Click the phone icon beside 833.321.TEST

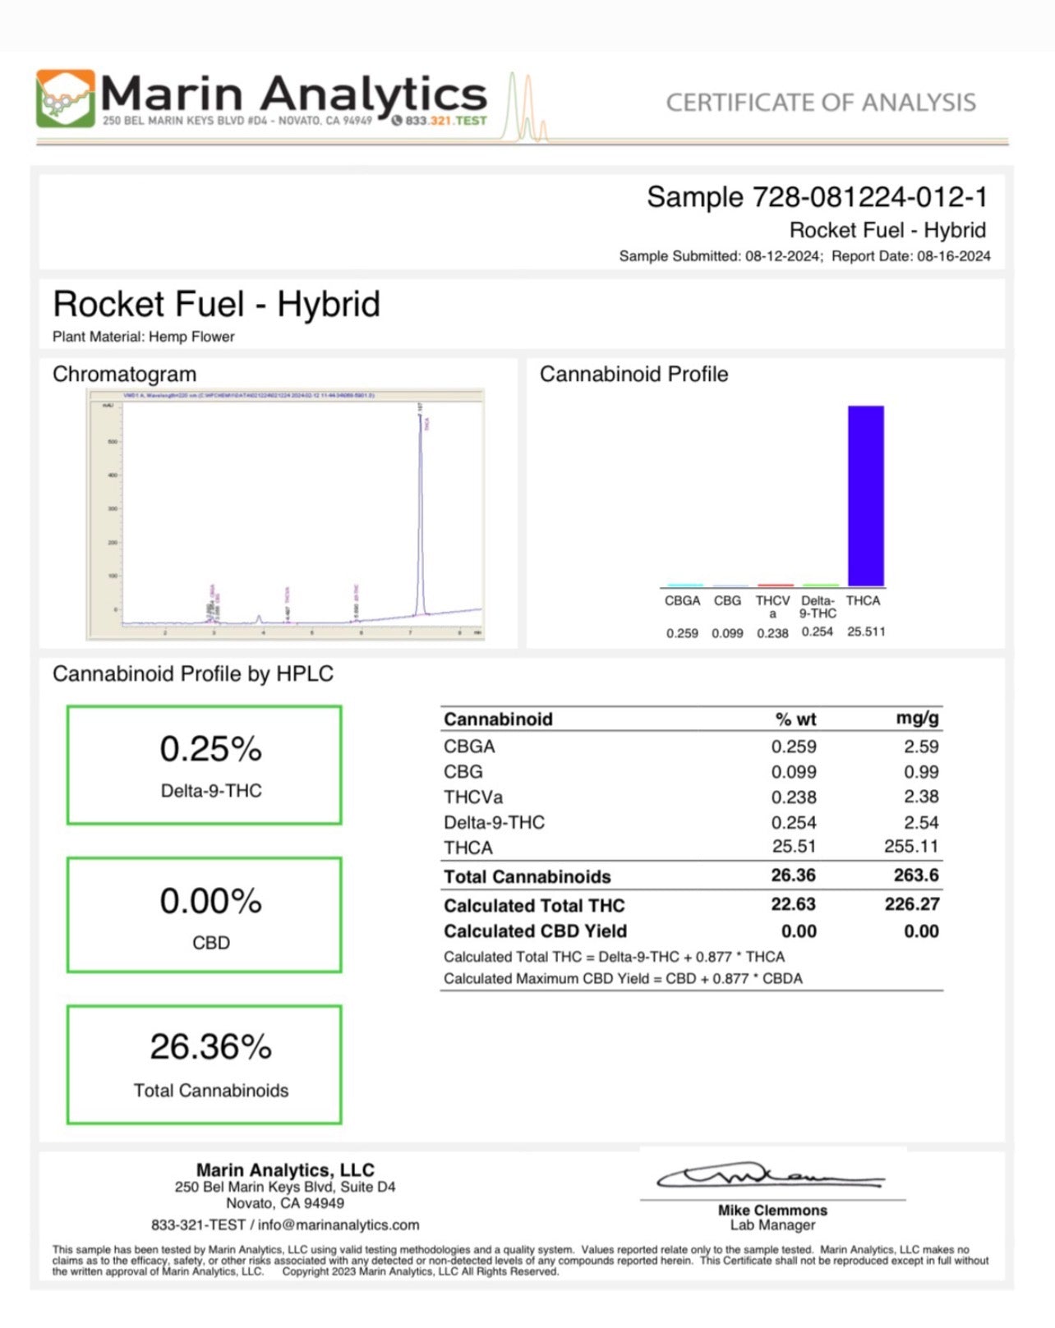[397, 121]
